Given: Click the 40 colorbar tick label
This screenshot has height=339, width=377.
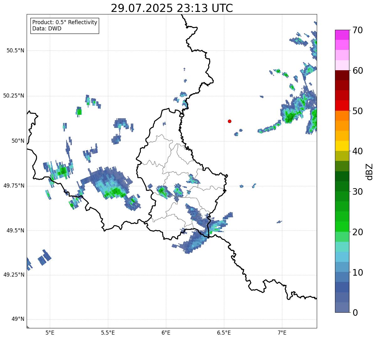Looking at the screenshot, I should click(357, 151).
